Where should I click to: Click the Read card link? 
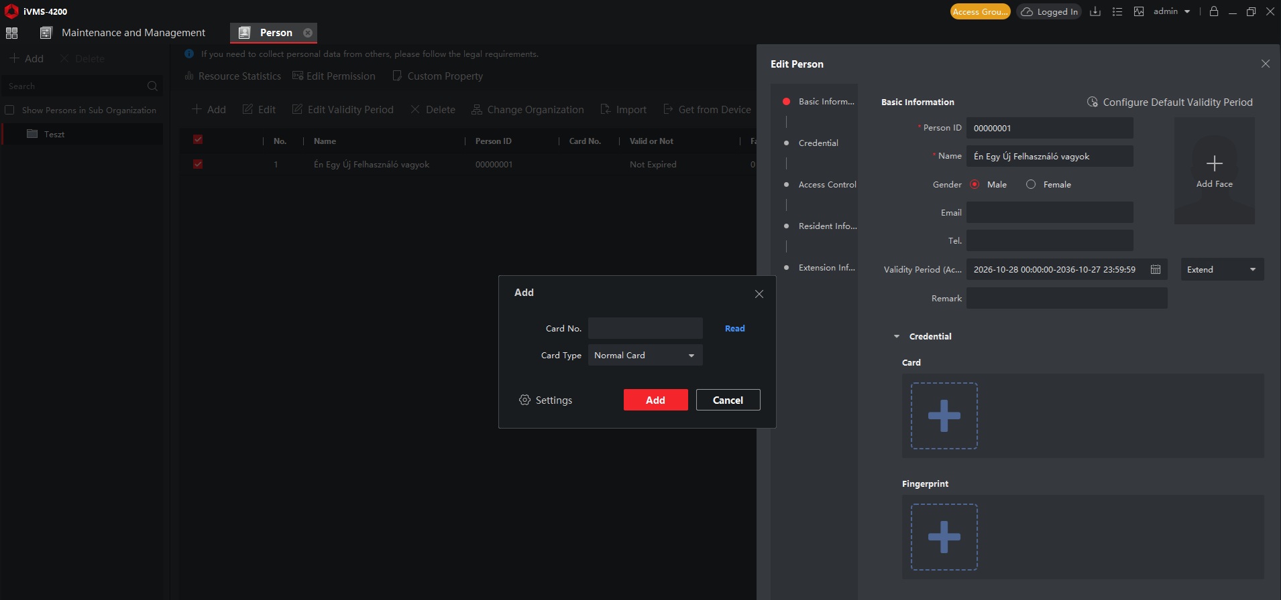click(x=735, y=328)
